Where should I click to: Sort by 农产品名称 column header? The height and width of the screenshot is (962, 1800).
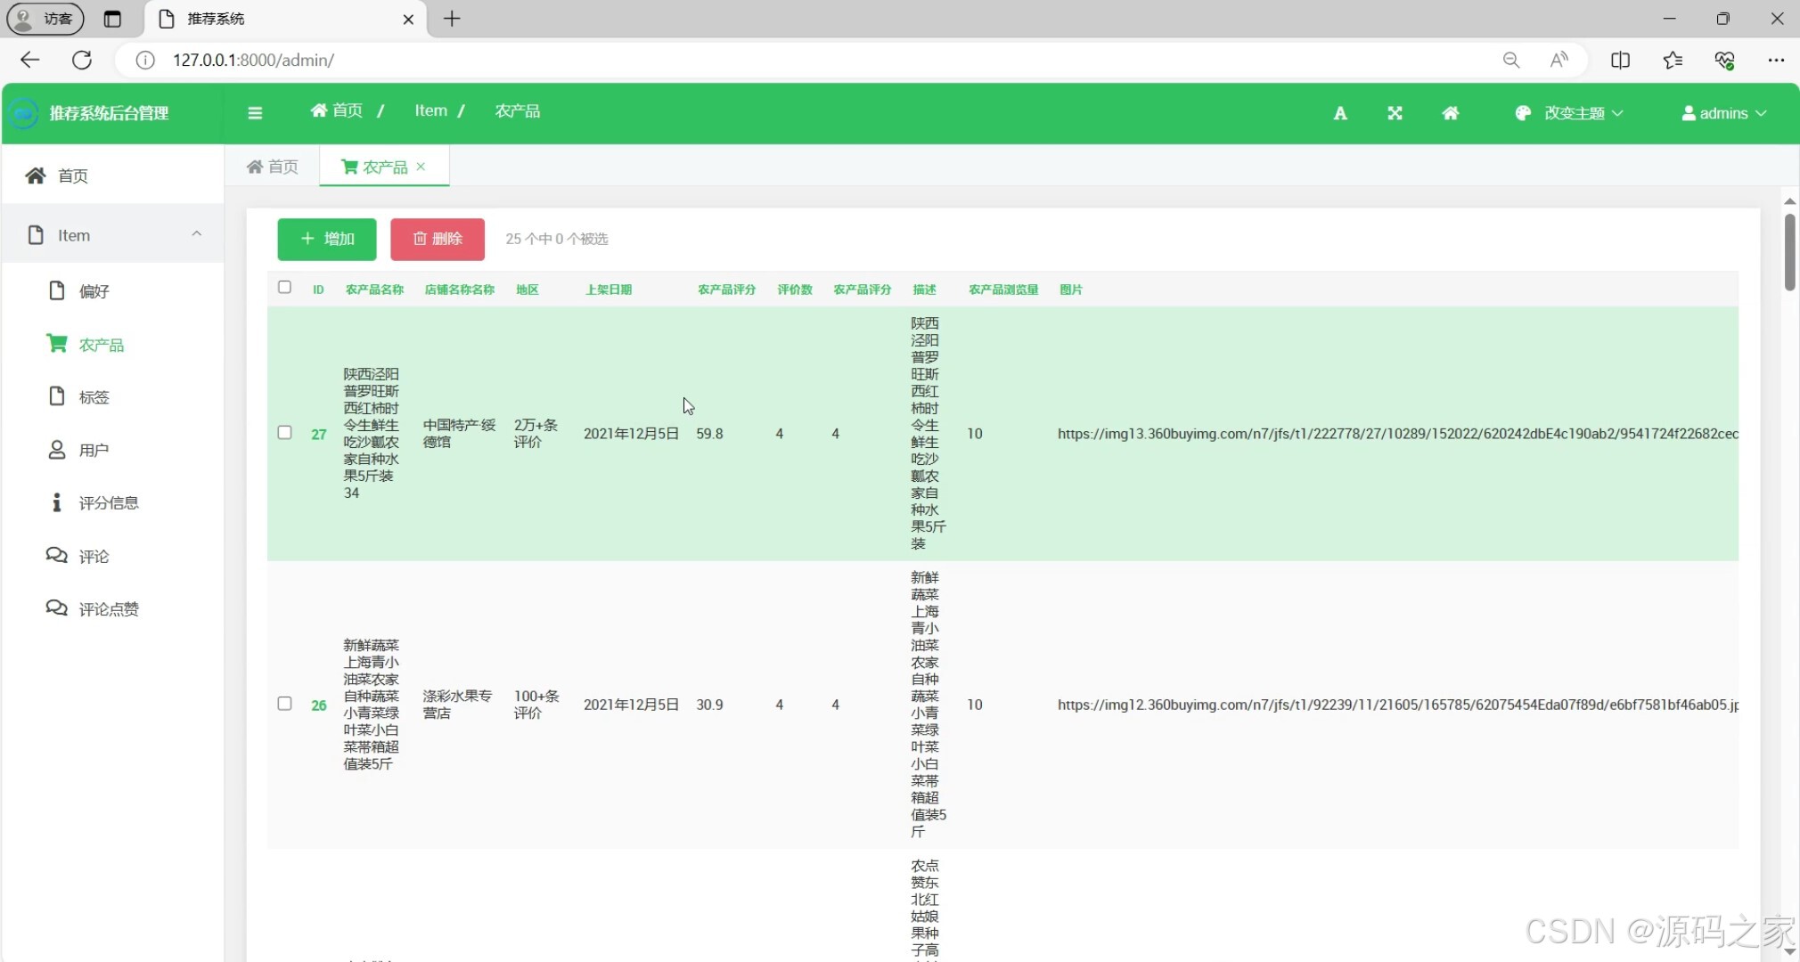point(374,289)
